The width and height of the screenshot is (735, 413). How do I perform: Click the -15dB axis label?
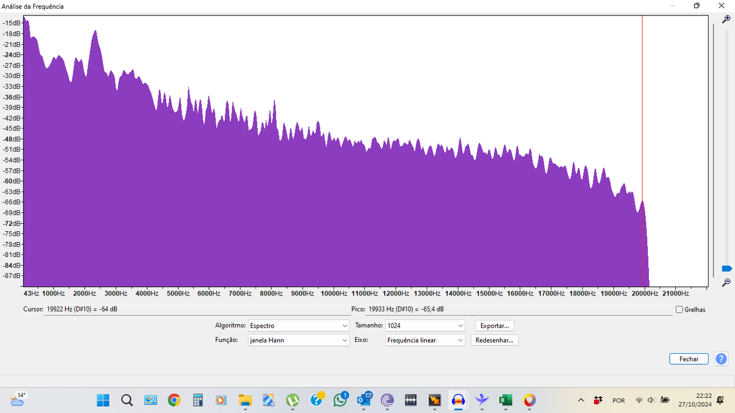pyautogui.click(x=11, y=23)
